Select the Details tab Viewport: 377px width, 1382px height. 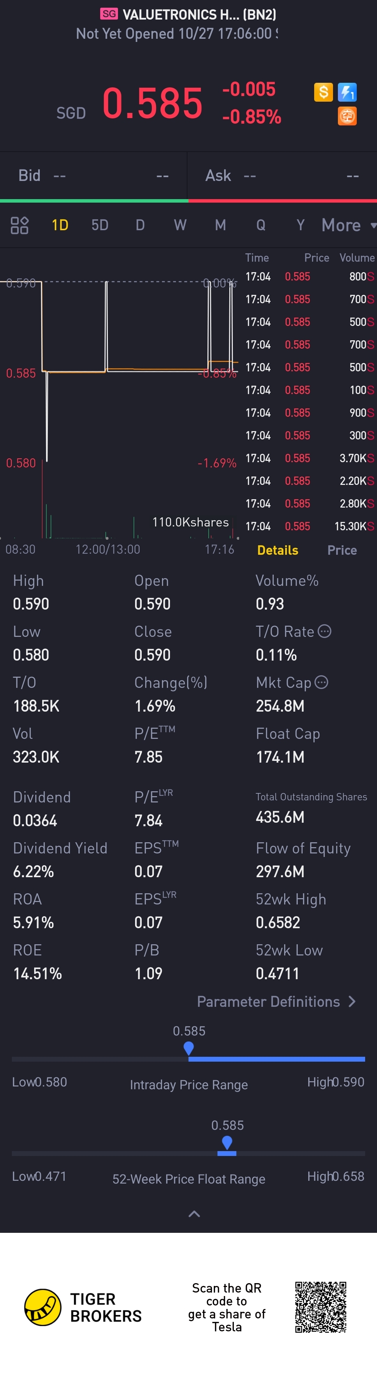278,551
